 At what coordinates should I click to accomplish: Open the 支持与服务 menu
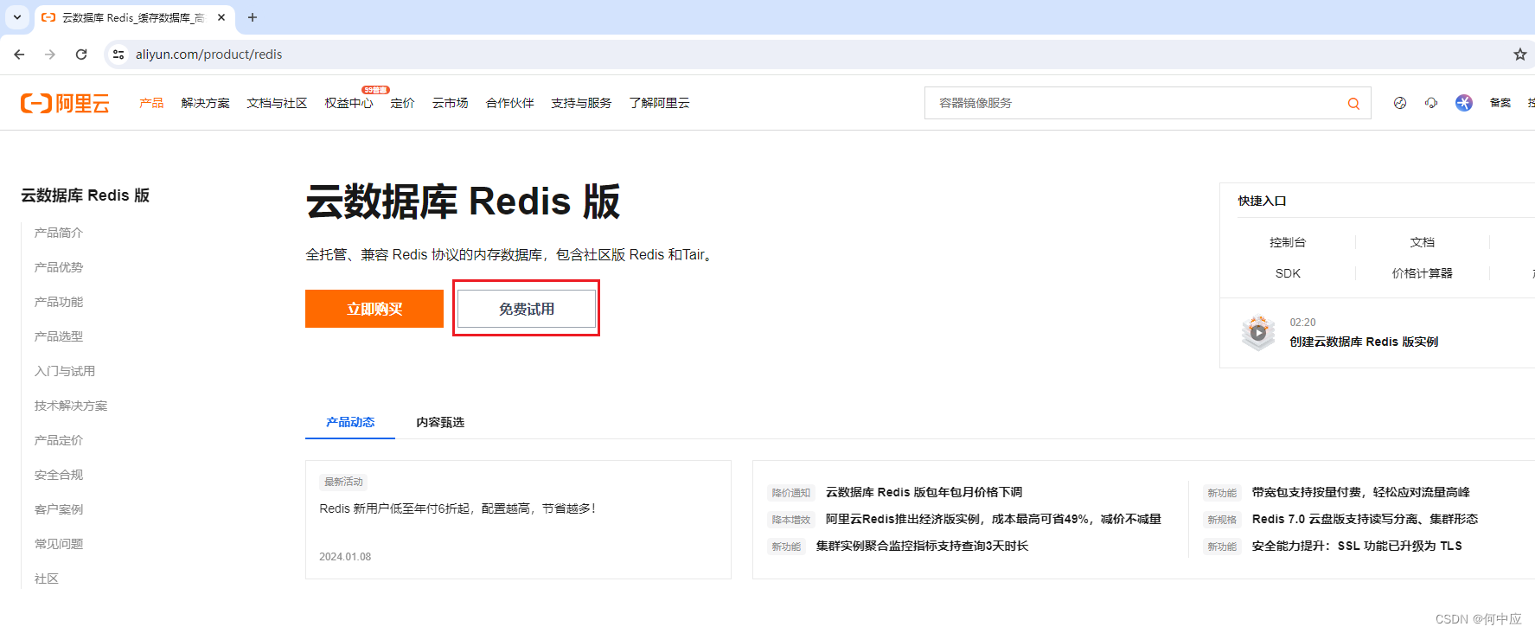coord(581,103)
